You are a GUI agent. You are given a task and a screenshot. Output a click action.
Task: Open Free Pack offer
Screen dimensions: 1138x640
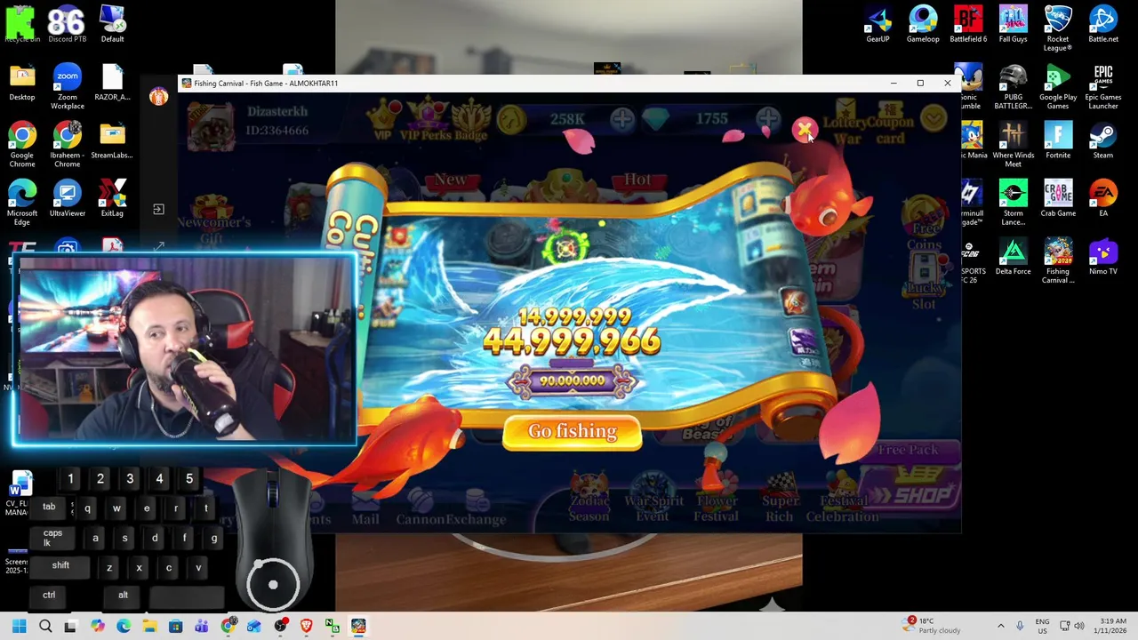click(x=909, y=450)
